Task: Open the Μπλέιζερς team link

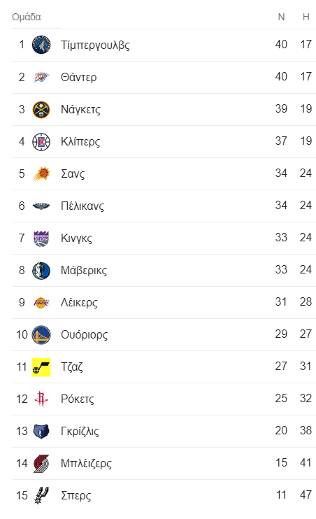Action: (x=86, y=463)
